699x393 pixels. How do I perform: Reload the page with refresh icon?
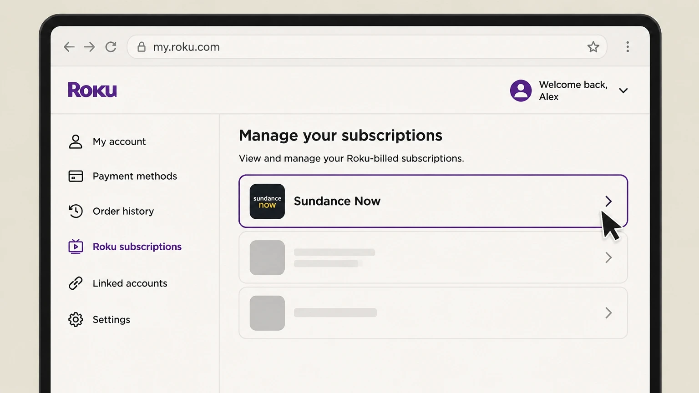point(111,47)
